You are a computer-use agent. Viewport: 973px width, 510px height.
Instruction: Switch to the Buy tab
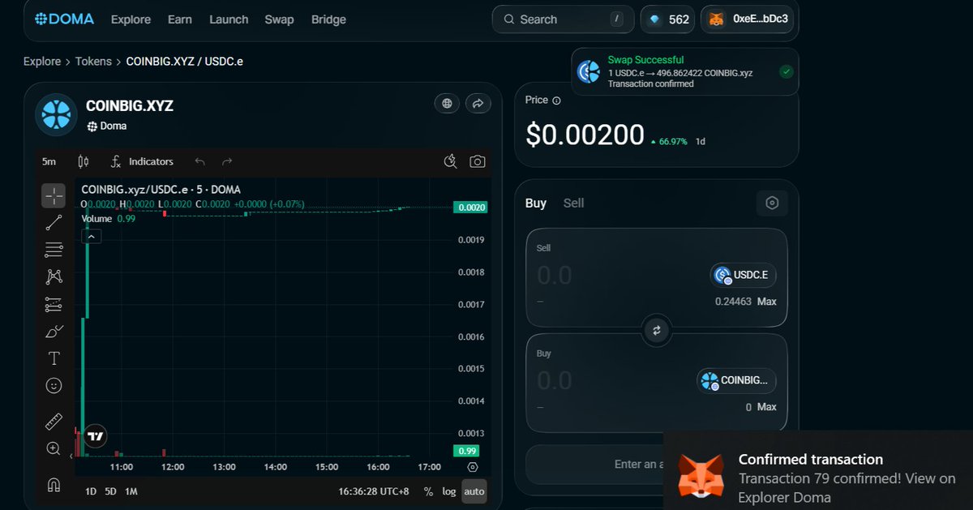536,204
